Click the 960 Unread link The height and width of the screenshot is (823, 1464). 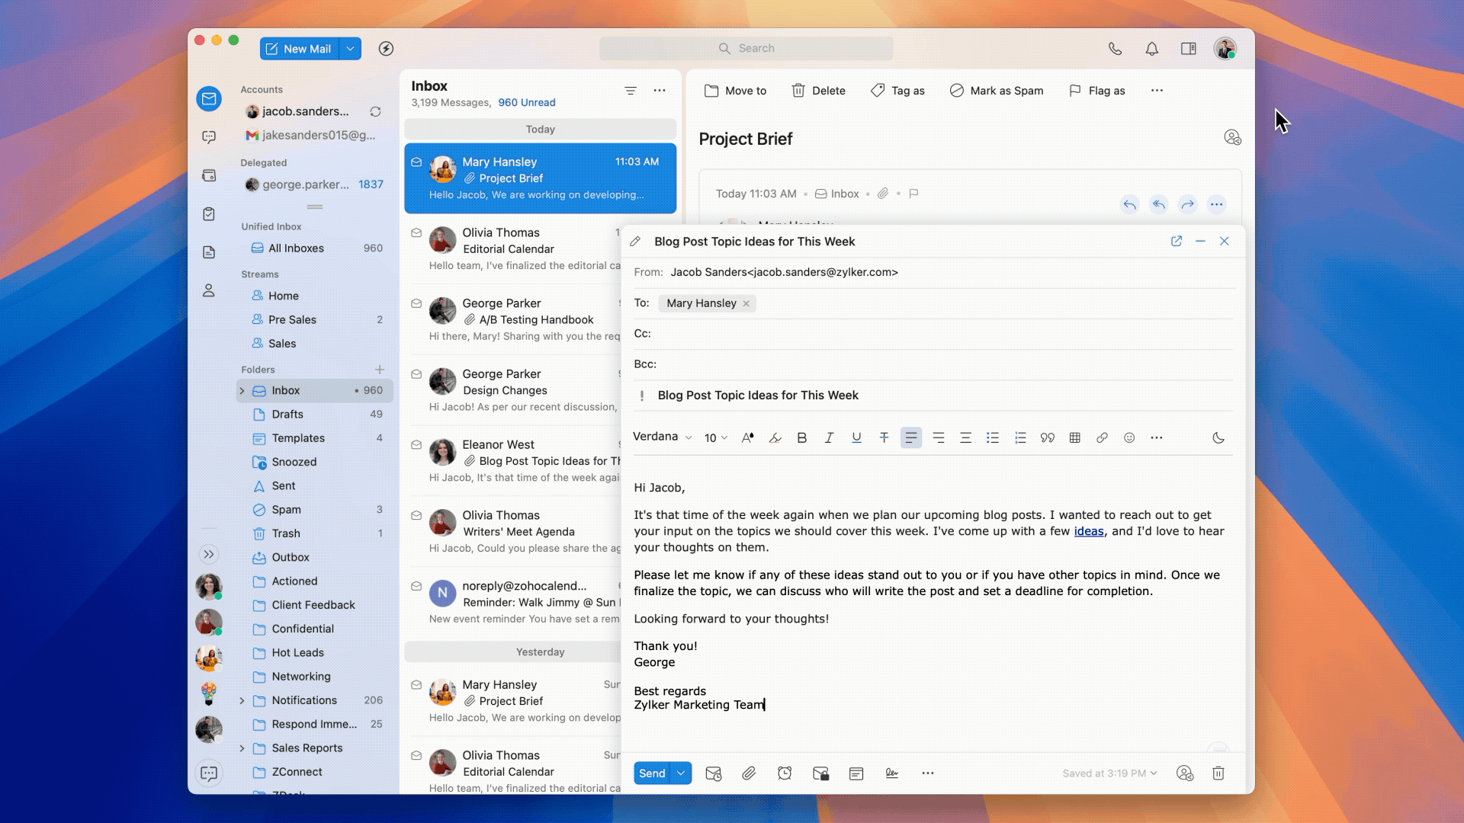click(526, 103)
